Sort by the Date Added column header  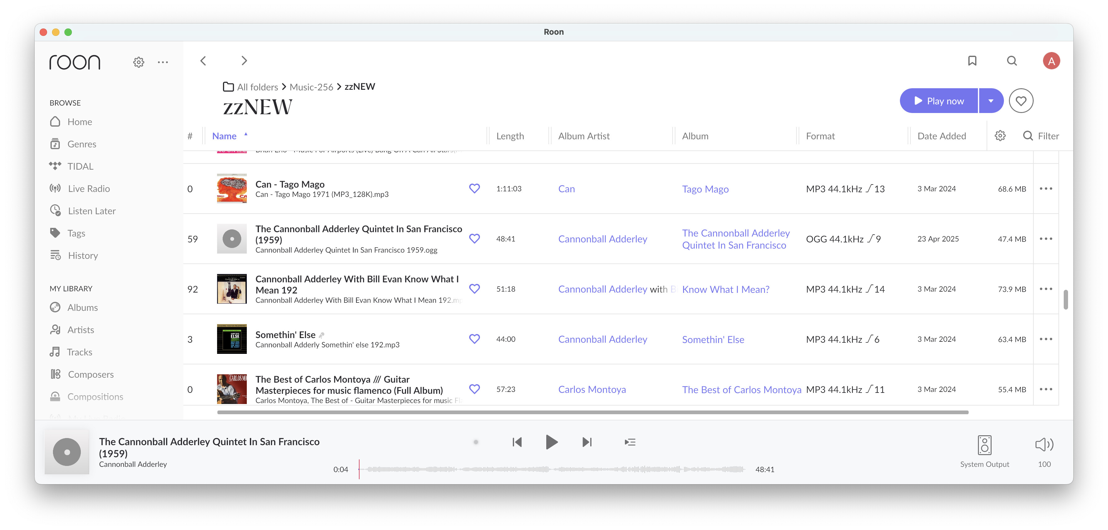941,136
